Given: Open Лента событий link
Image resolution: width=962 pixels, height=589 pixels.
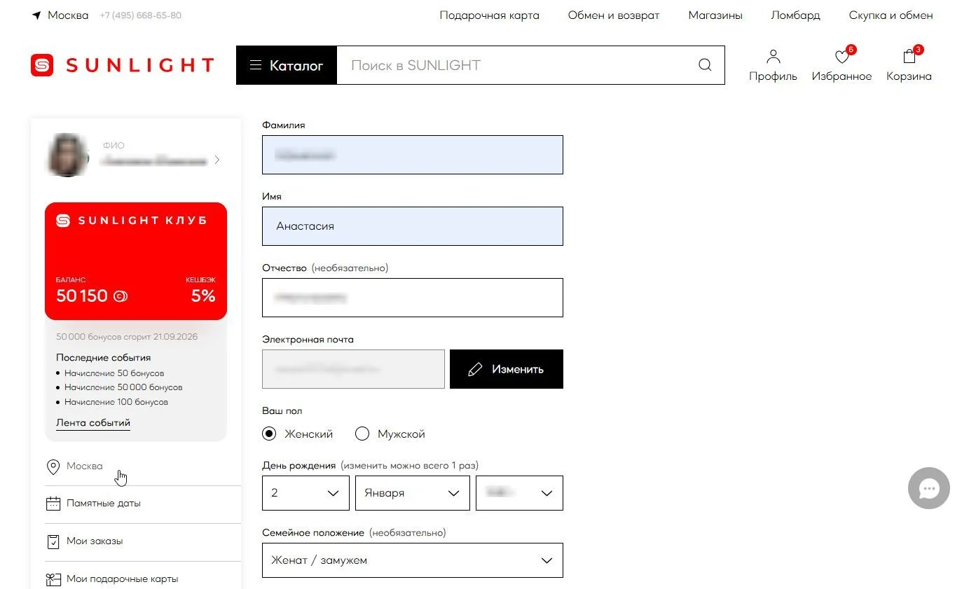Looking at the screenshot, I should (x=93, y=423).
